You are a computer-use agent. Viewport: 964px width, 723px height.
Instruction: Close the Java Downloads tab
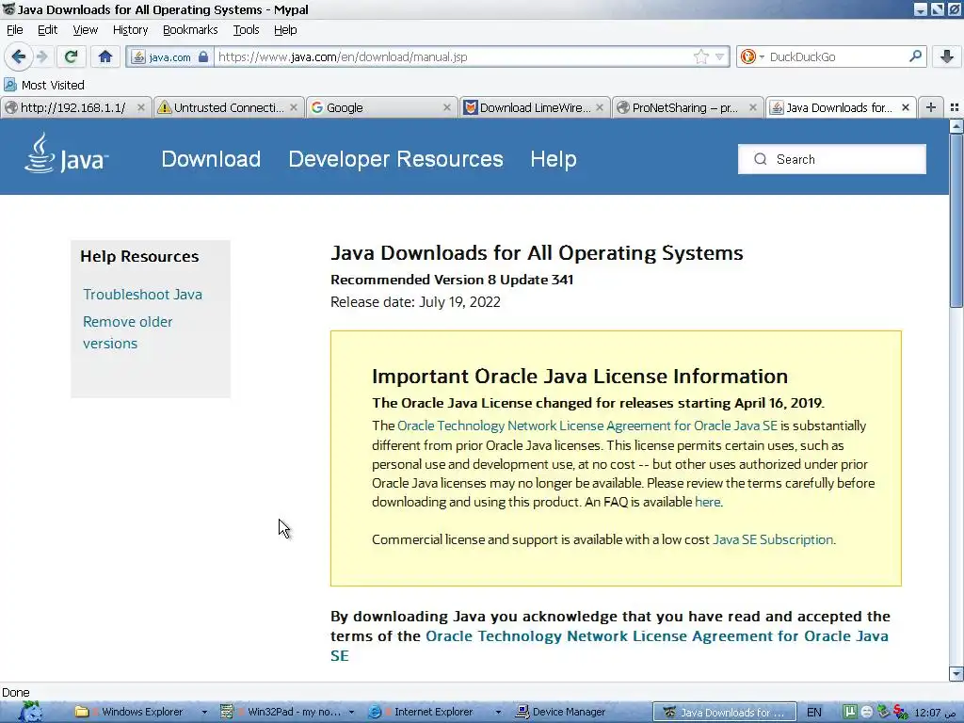pos(906,107)
